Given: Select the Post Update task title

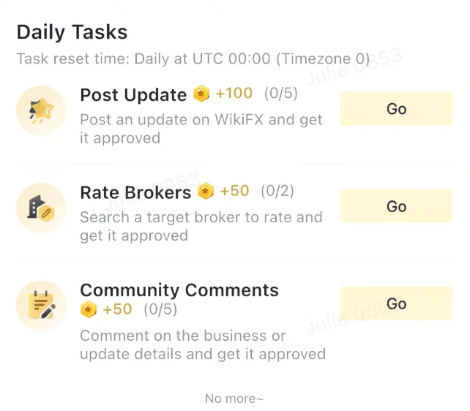Looking at the screenshot, I should tap(133, 95).
